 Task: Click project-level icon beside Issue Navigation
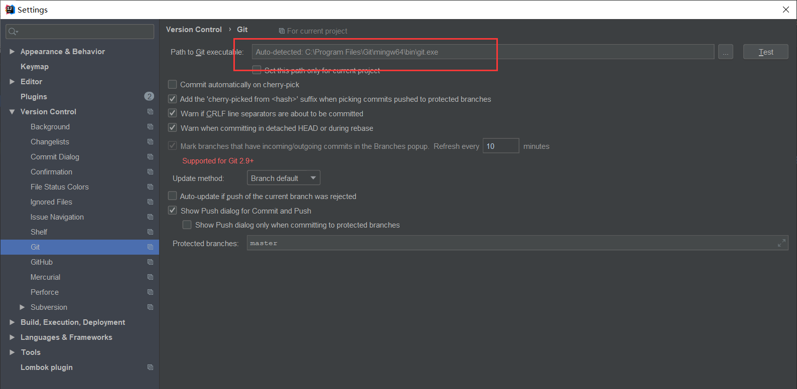[x=150, y=217]
